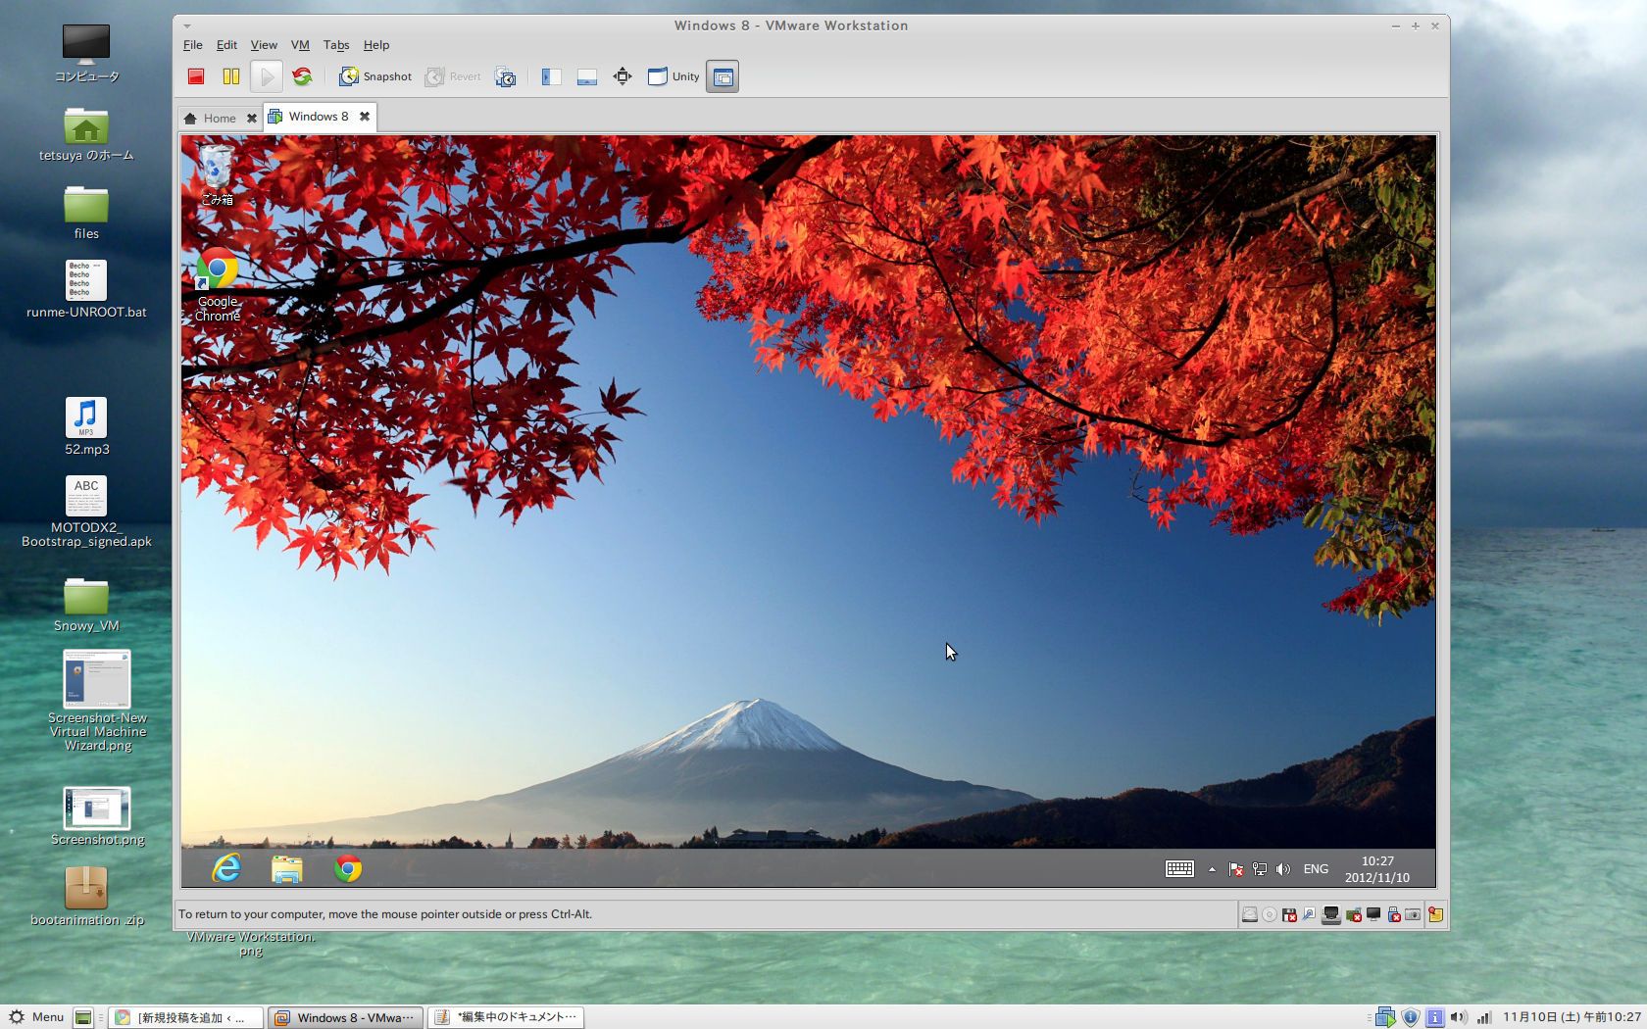The height and width of the screenshot is (1029, 1647).
Task: Toggle the thumbnail bar view
Action: [587, 76]
